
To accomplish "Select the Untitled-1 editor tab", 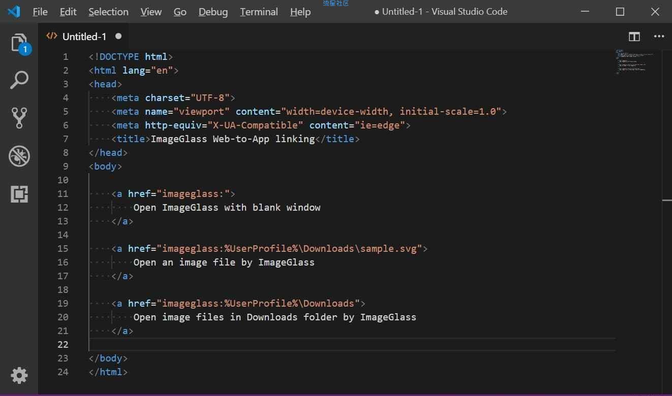I will (84, 36).
